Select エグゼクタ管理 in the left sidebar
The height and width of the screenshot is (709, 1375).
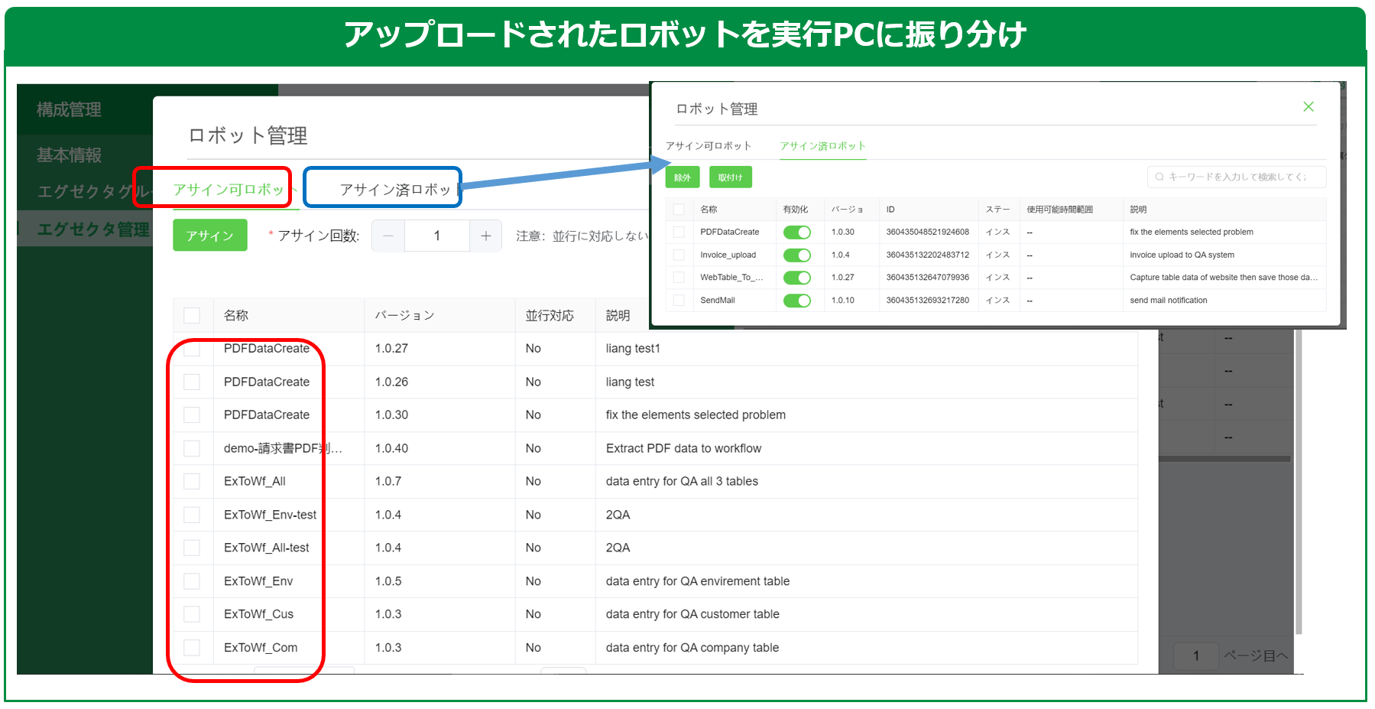pos(93,229)
